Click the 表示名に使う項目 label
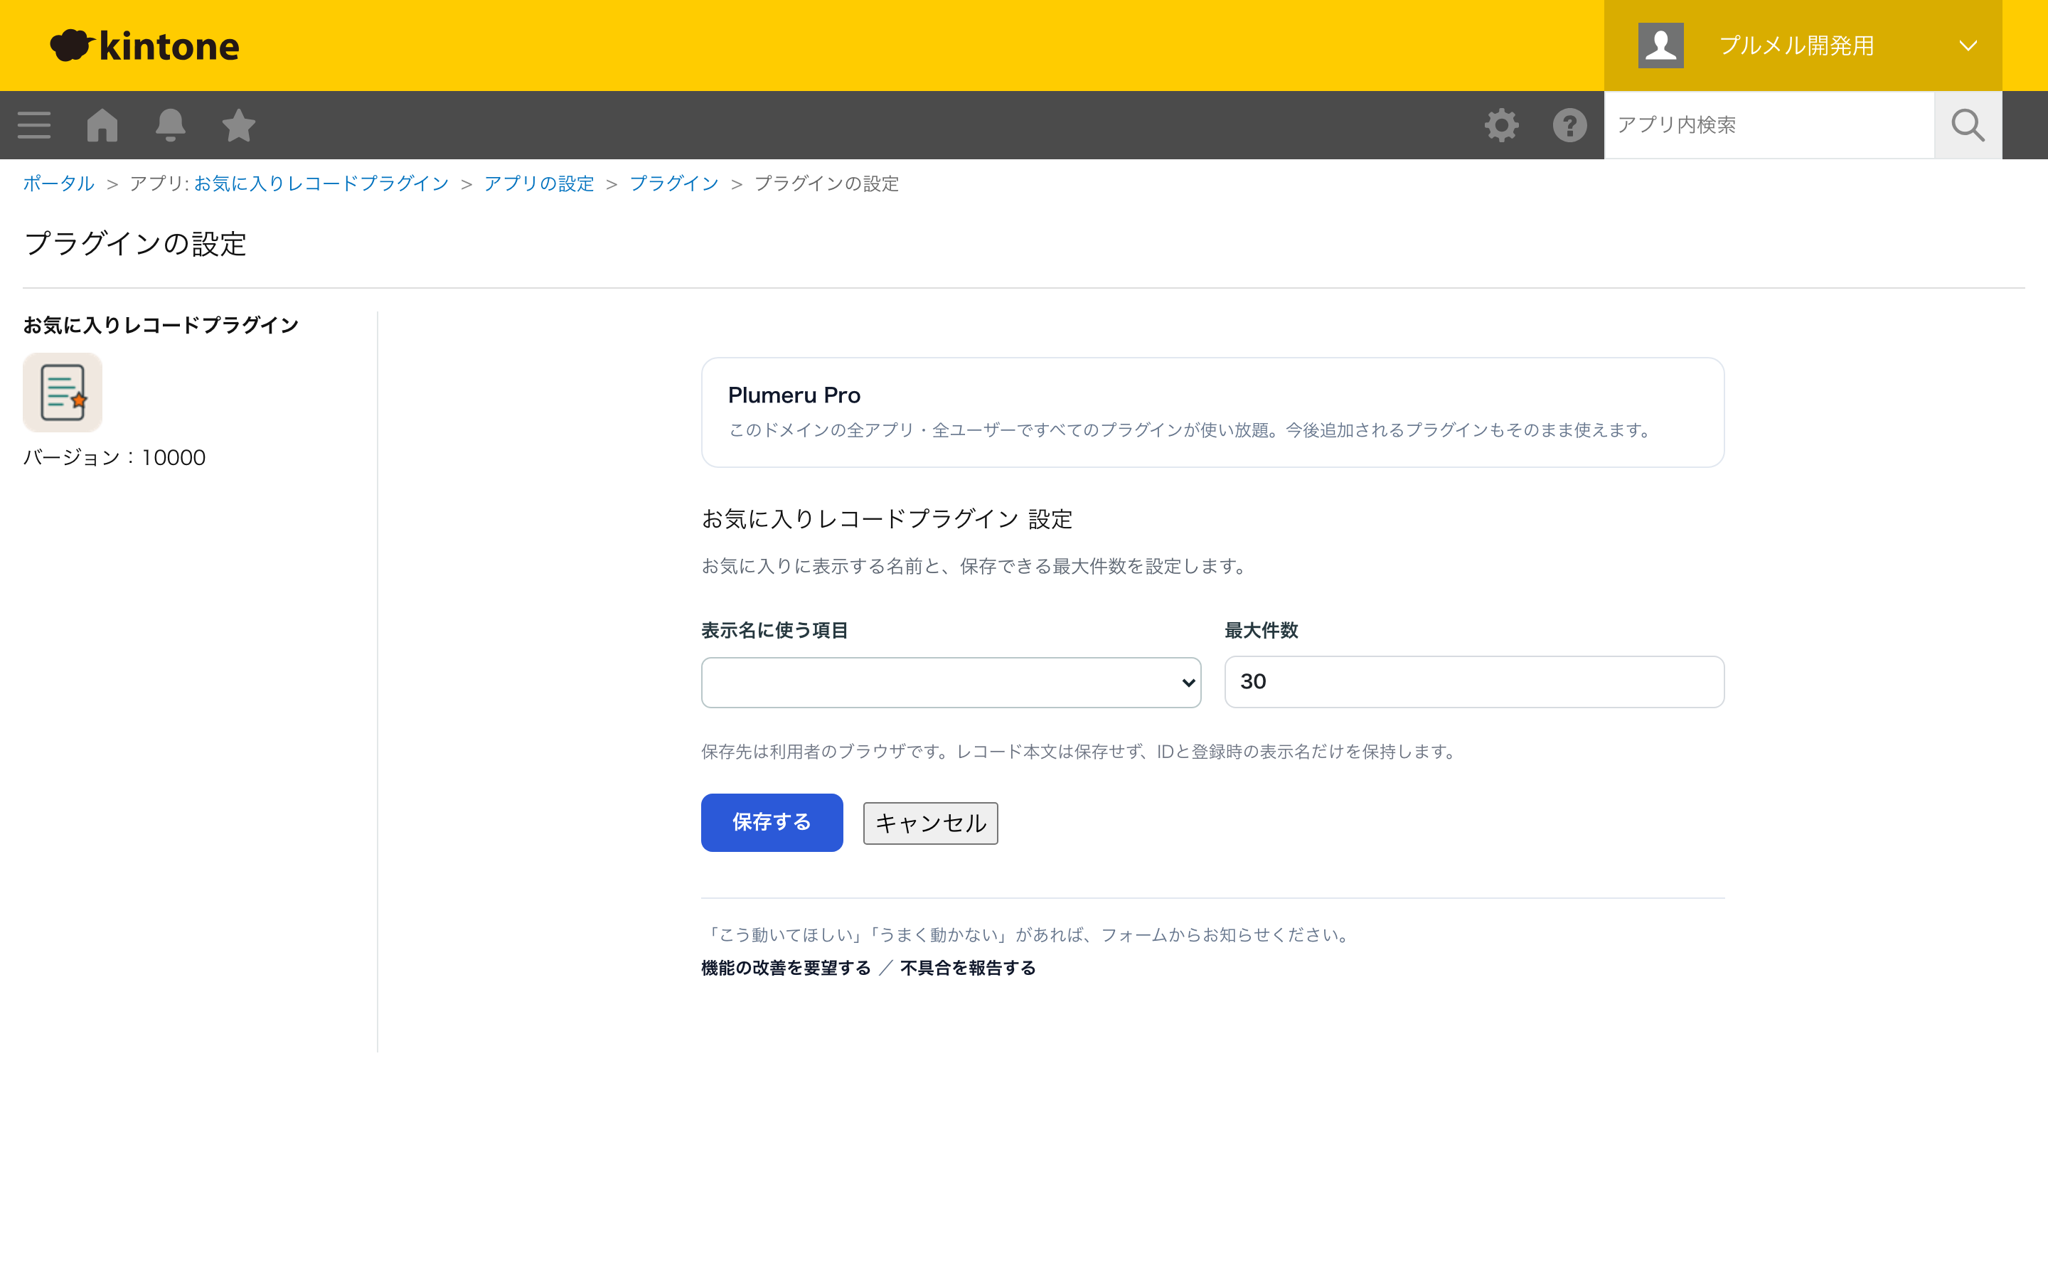 click(774, 631)
